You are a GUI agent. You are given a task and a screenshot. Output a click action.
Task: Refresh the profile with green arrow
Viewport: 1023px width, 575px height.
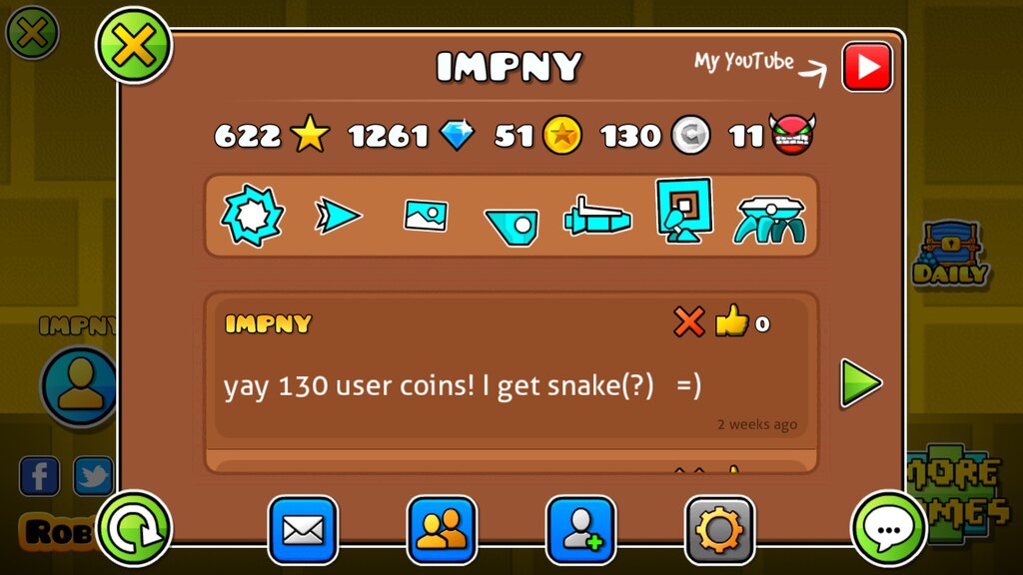135,529
